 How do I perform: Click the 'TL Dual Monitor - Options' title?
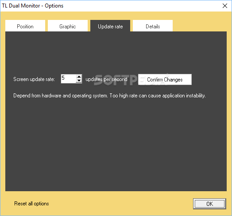(33, 6)
